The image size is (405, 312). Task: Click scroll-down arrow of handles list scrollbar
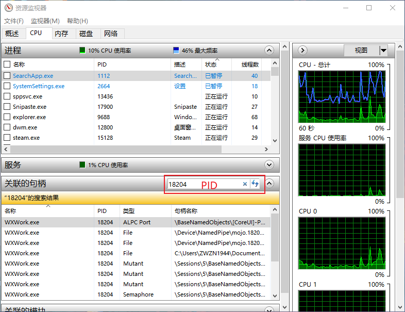[x=275, y=295]
